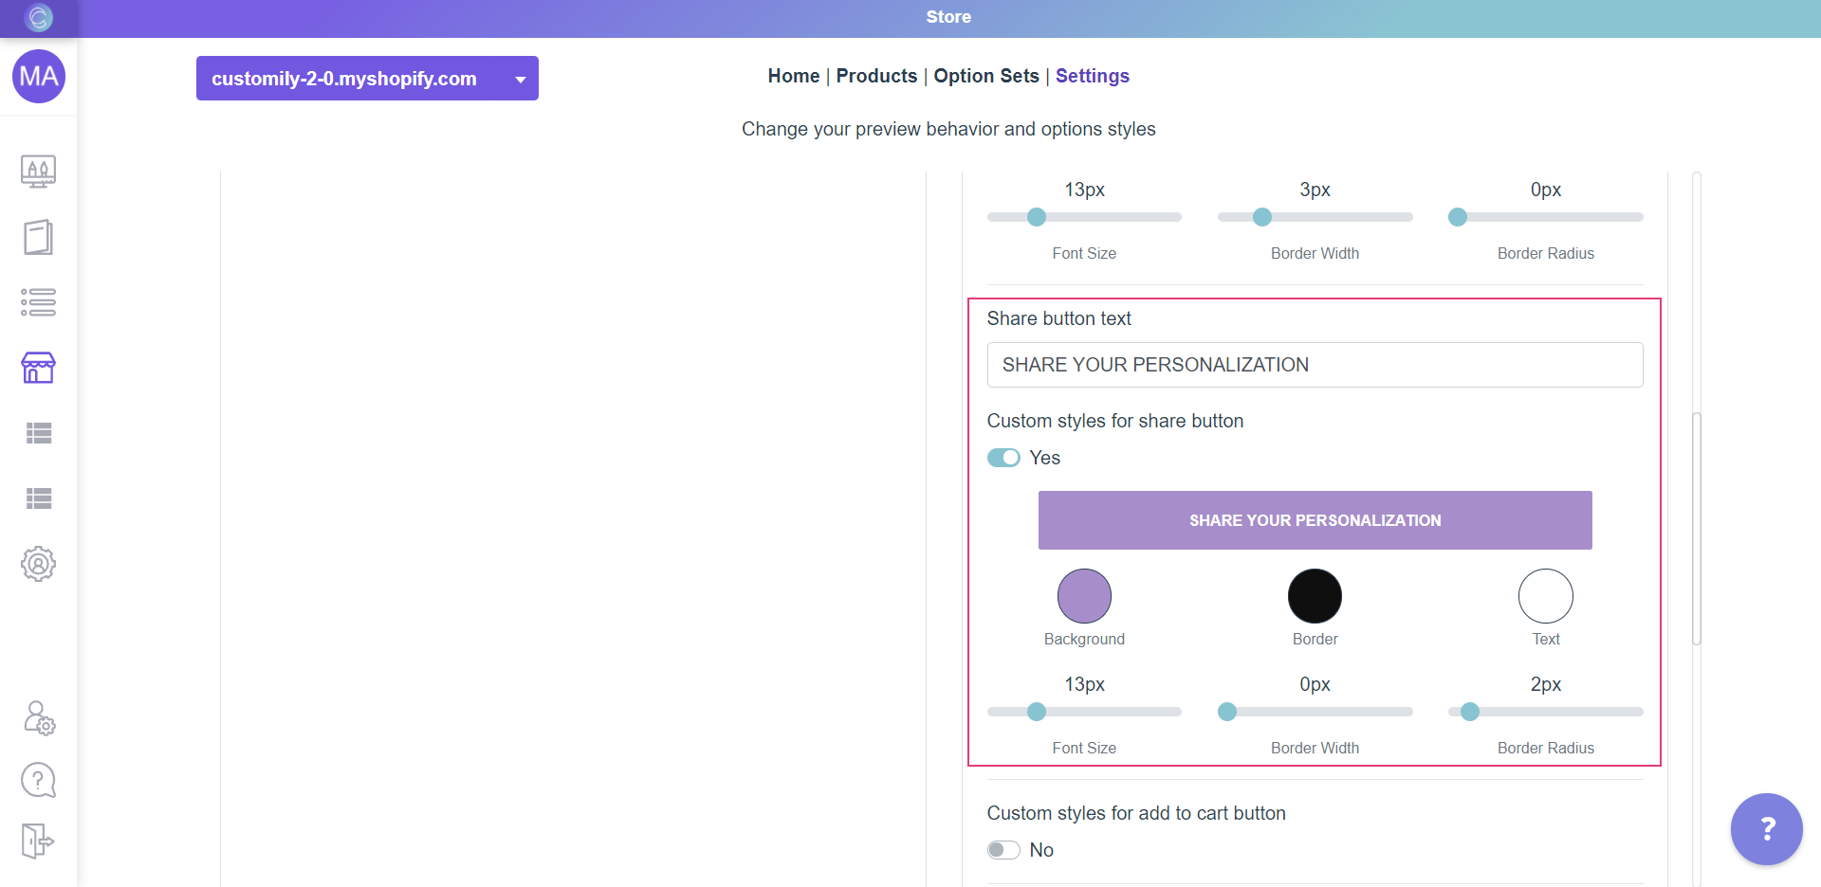Select the Store icon in the sidebar
This screenshot has height=887, width=1821.
(x=38, y=368)
